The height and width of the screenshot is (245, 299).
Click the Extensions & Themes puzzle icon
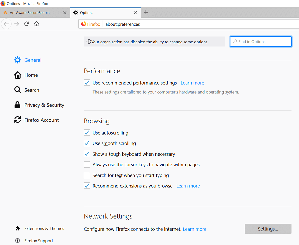[18, 228]
